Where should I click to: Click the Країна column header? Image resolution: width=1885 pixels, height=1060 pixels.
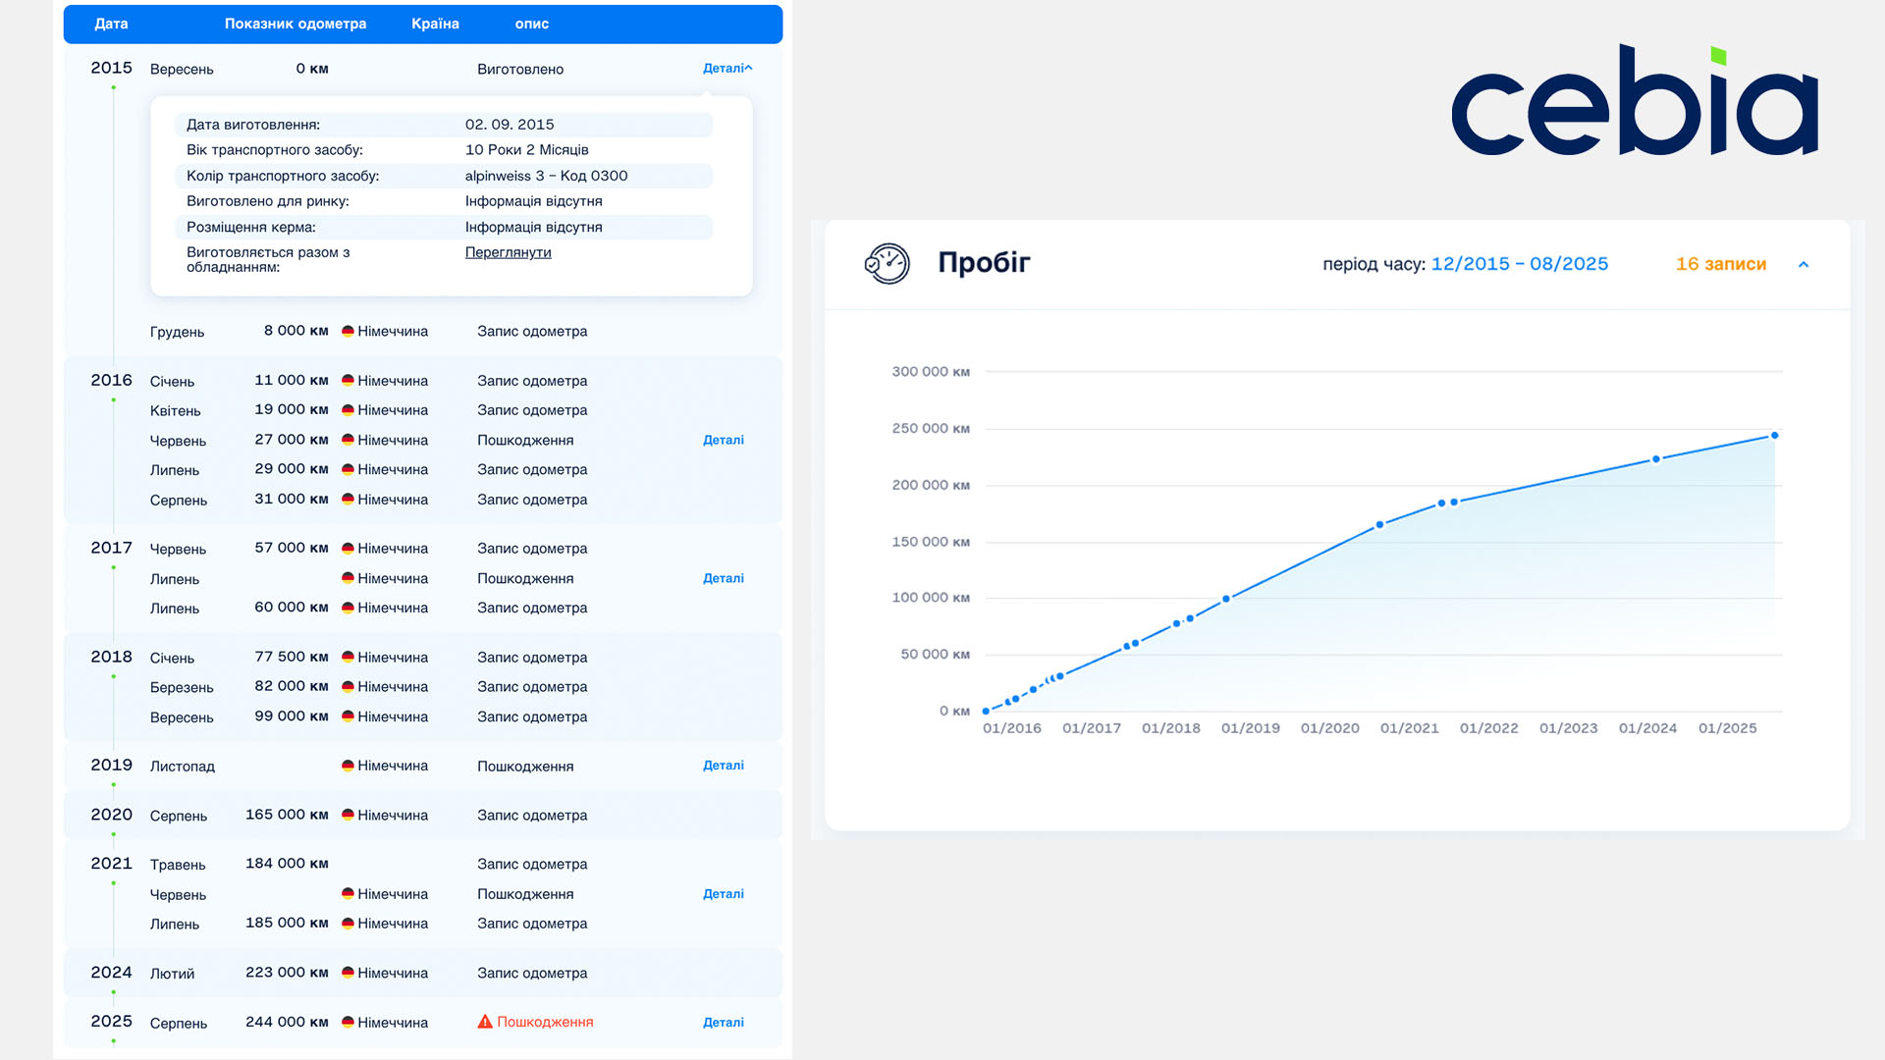click(x=435, y=24)
